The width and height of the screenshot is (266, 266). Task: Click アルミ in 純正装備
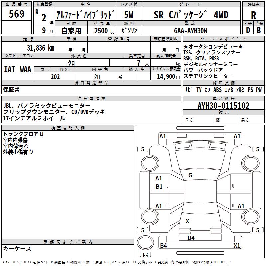[240, 90]
